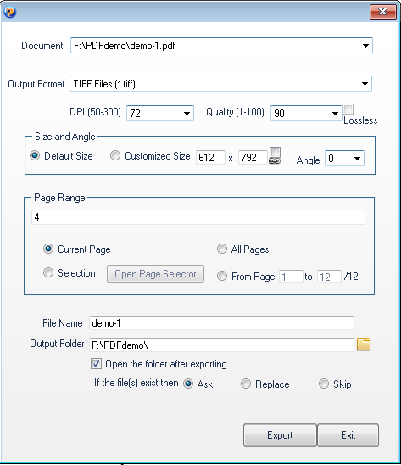Select the Default Size radio button
The height and width of the screenshot is (465, 401).
point(35,155)
